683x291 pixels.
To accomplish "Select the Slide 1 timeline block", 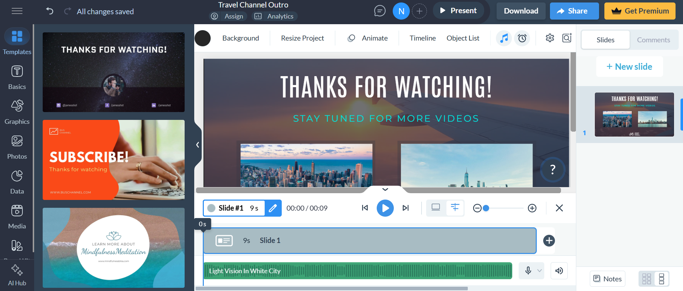I will click(370, 240).
